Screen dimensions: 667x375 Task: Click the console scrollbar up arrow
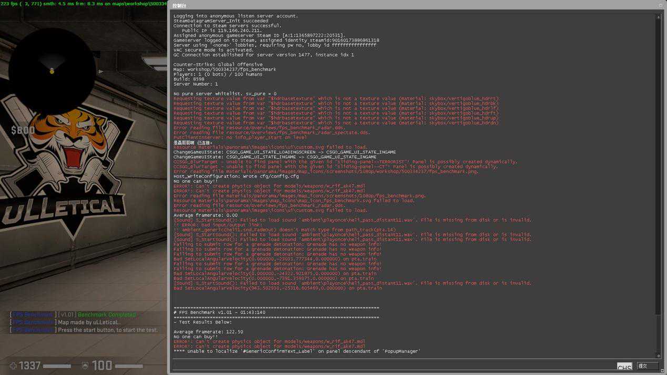click(x=658, y=17)
